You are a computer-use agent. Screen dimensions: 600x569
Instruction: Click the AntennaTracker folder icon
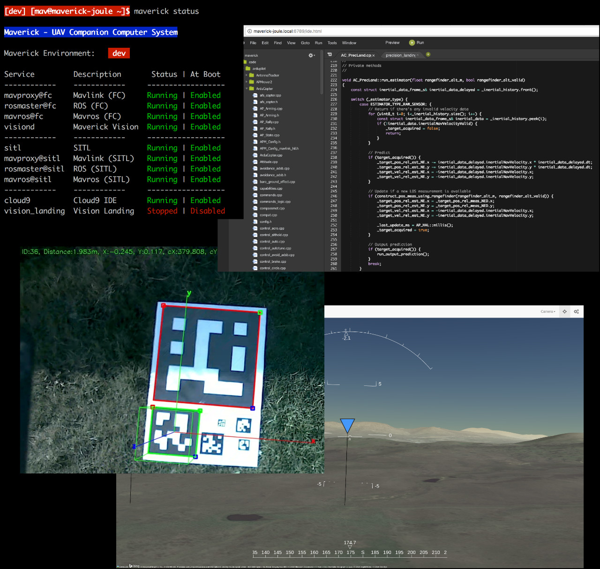pos(252,75)
